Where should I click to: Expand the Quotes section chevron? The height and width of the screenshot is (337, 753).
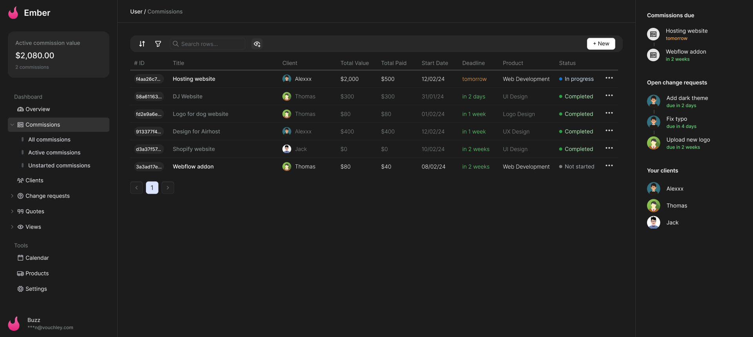[12, 211]
